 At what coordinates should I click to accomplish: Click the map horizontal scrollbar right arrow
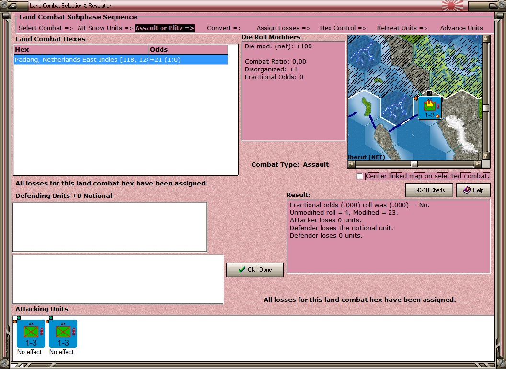coord(478,164)
